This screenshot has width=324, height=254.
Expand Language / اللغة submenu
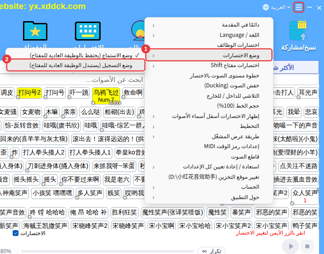click(x=209, y=35)
